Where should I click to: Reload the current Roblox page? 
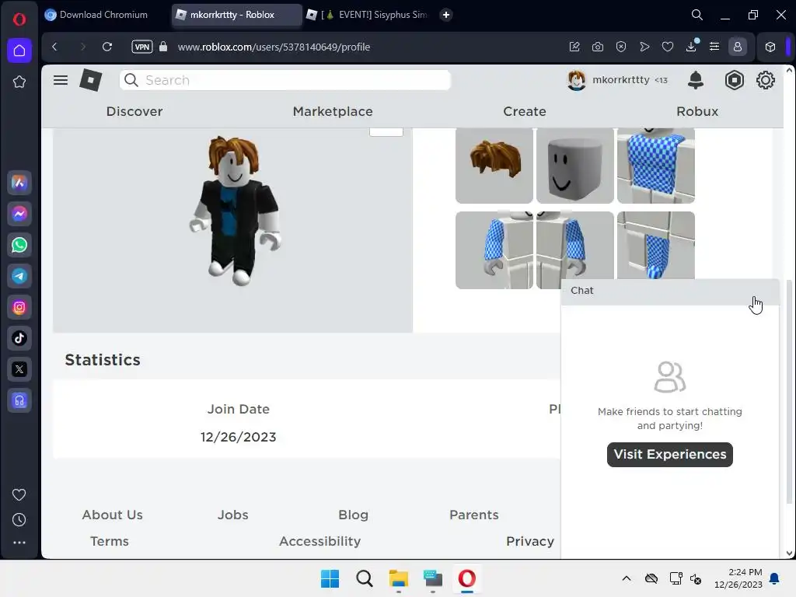pyautogui.click(x=107, y=47)
